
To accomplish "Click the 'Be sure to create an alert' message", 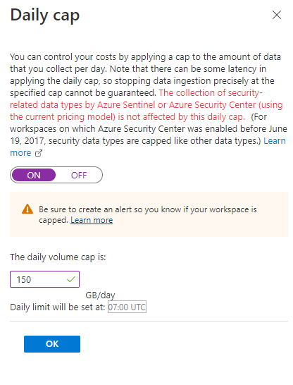I will (148, 214).
